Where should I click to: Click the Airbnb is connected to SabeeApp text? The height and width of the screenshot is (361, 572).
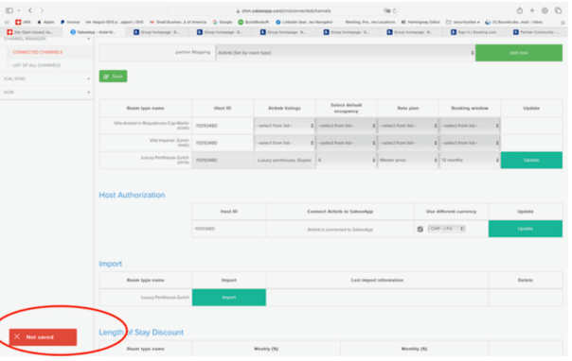coord(340,230)
